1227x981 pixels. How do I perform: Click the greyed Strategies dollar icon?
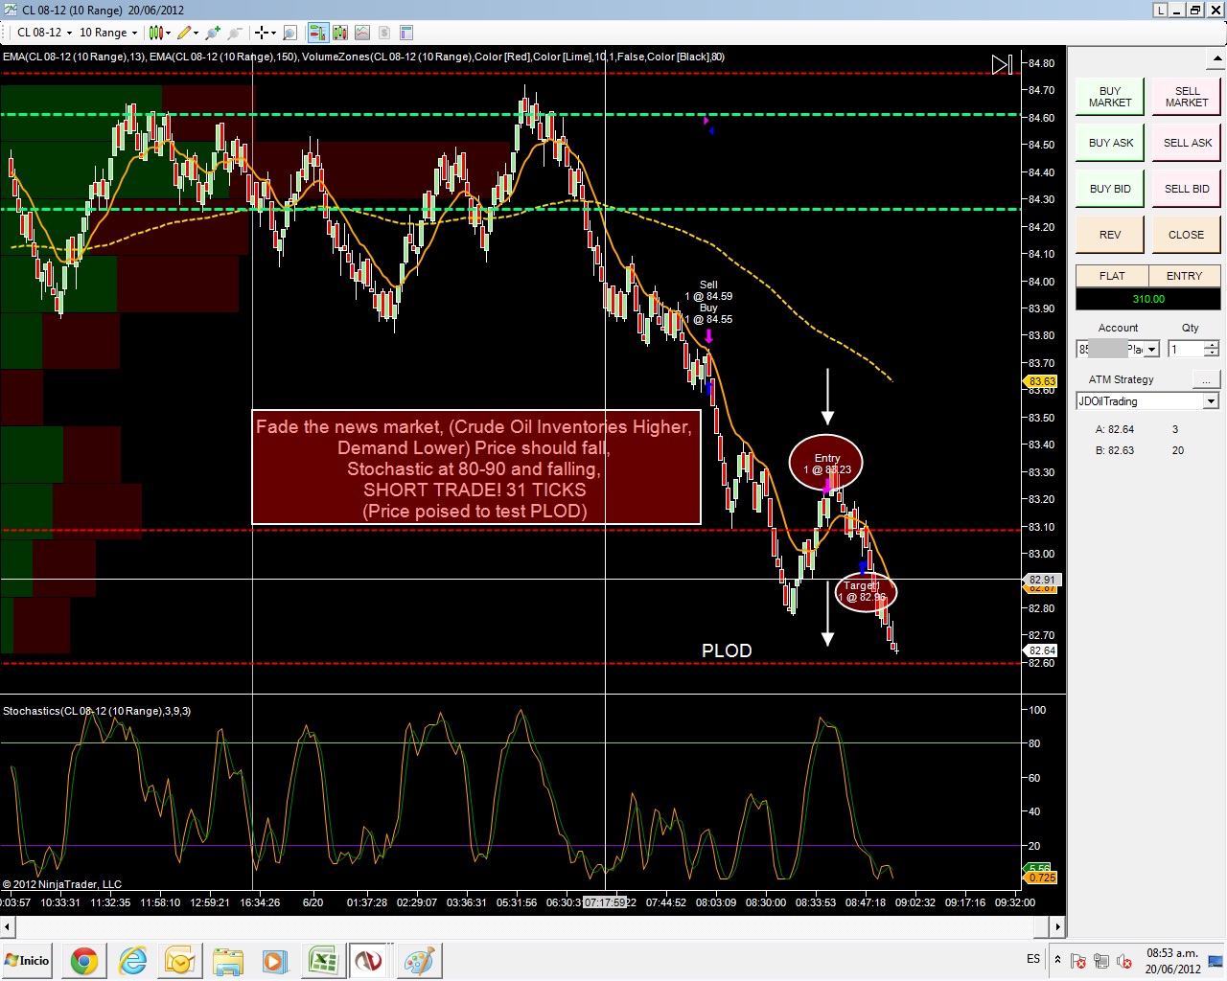(x=383, y=33)
